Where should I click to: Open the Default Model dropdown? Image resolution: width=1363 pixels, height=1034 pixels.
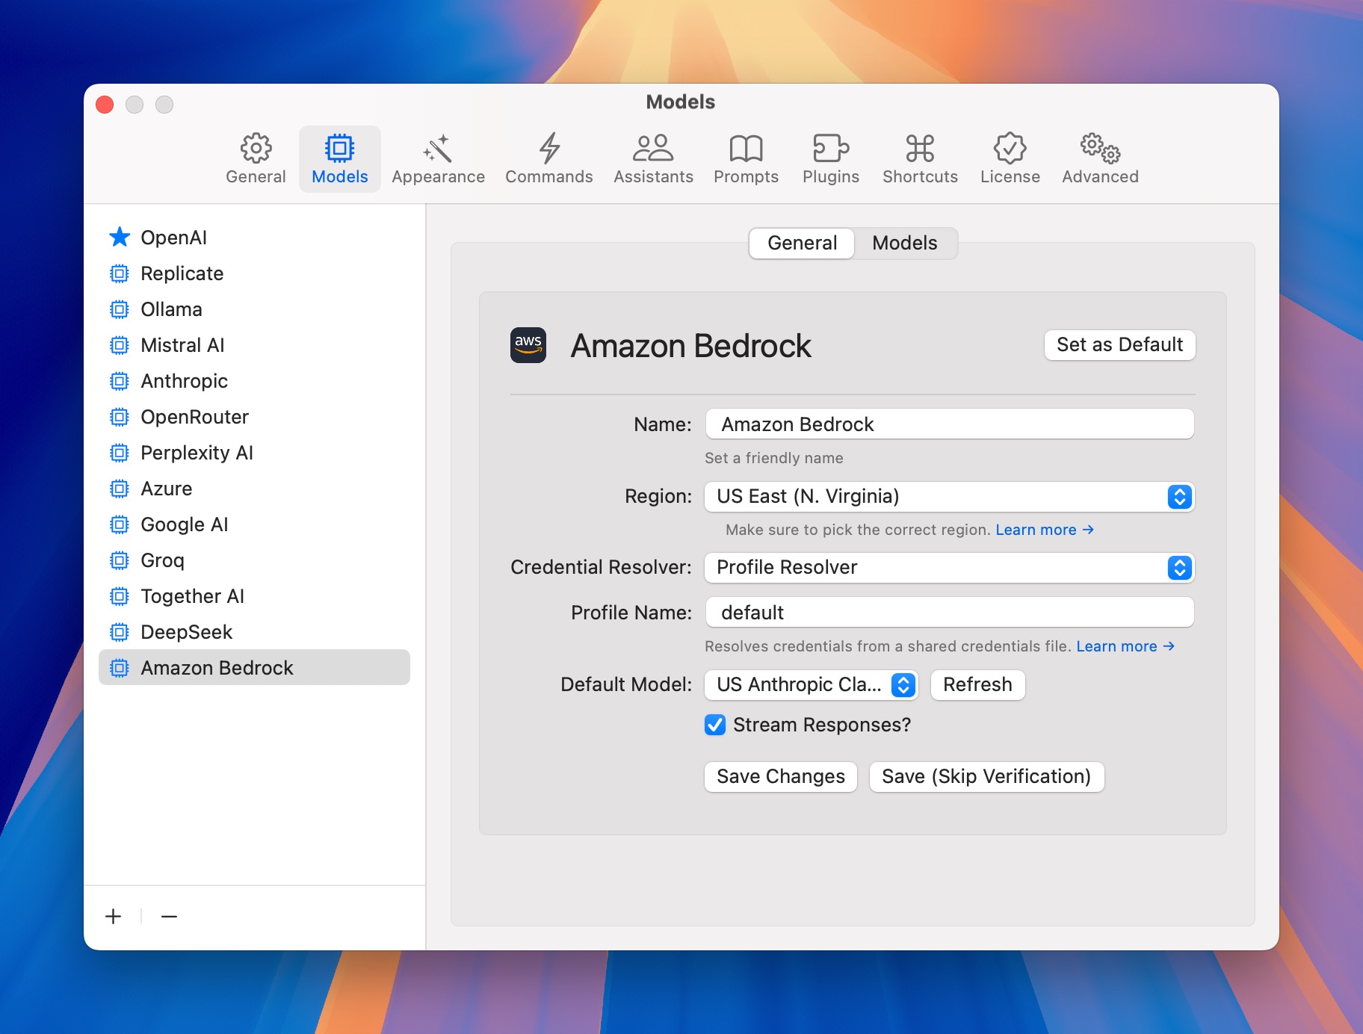[x=811, y=685]
